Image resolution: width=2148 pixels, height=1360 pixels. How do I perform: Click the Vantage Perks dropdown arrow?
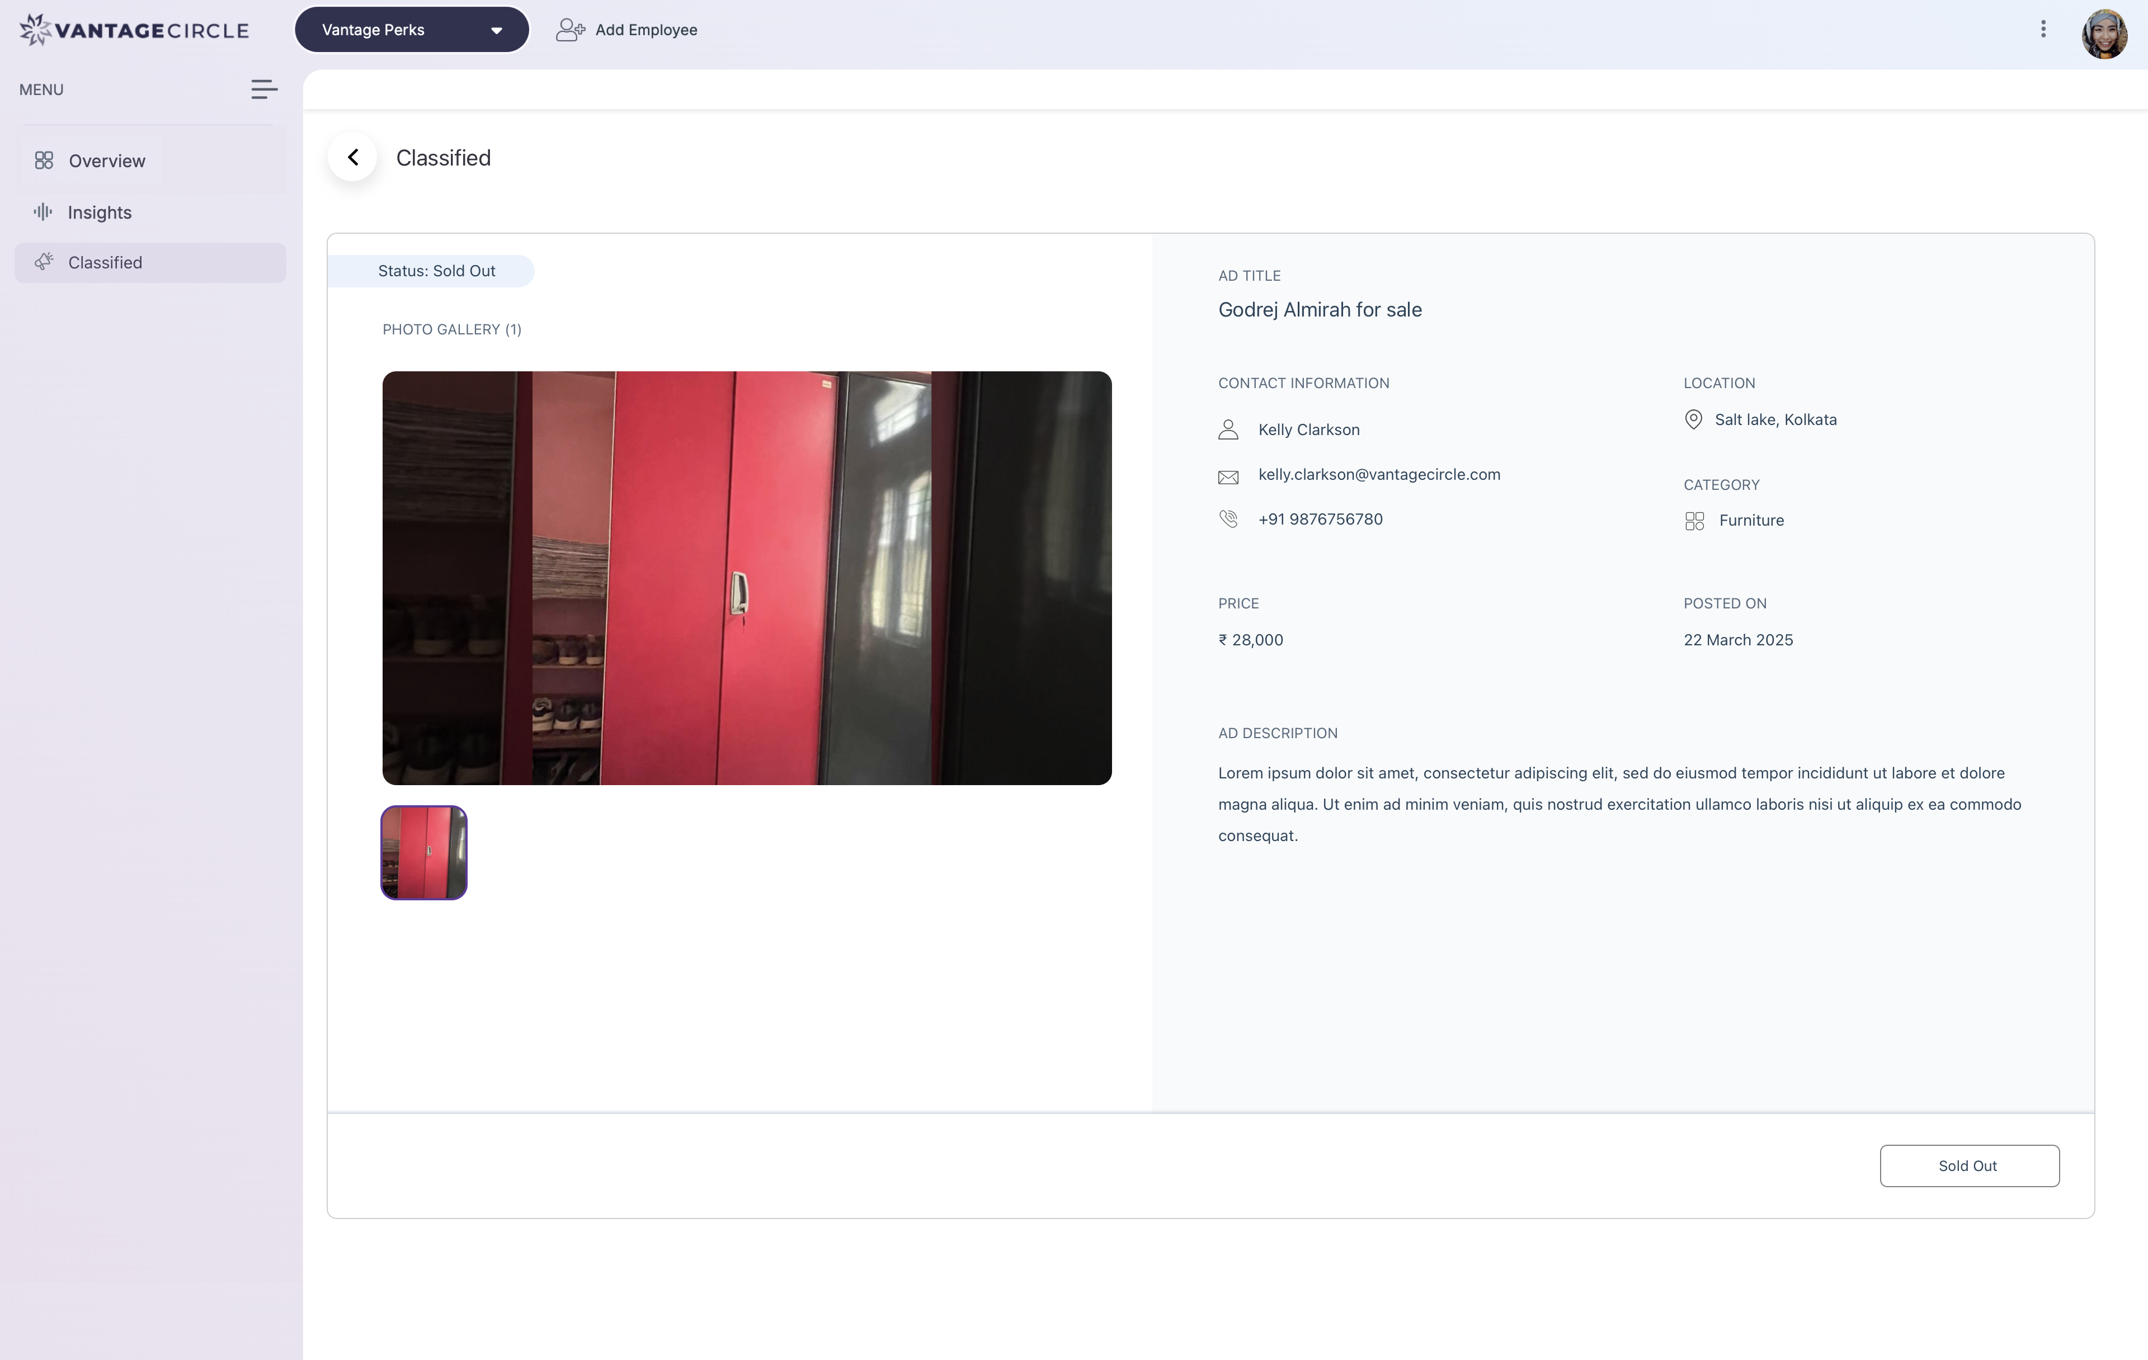(497, 30)
